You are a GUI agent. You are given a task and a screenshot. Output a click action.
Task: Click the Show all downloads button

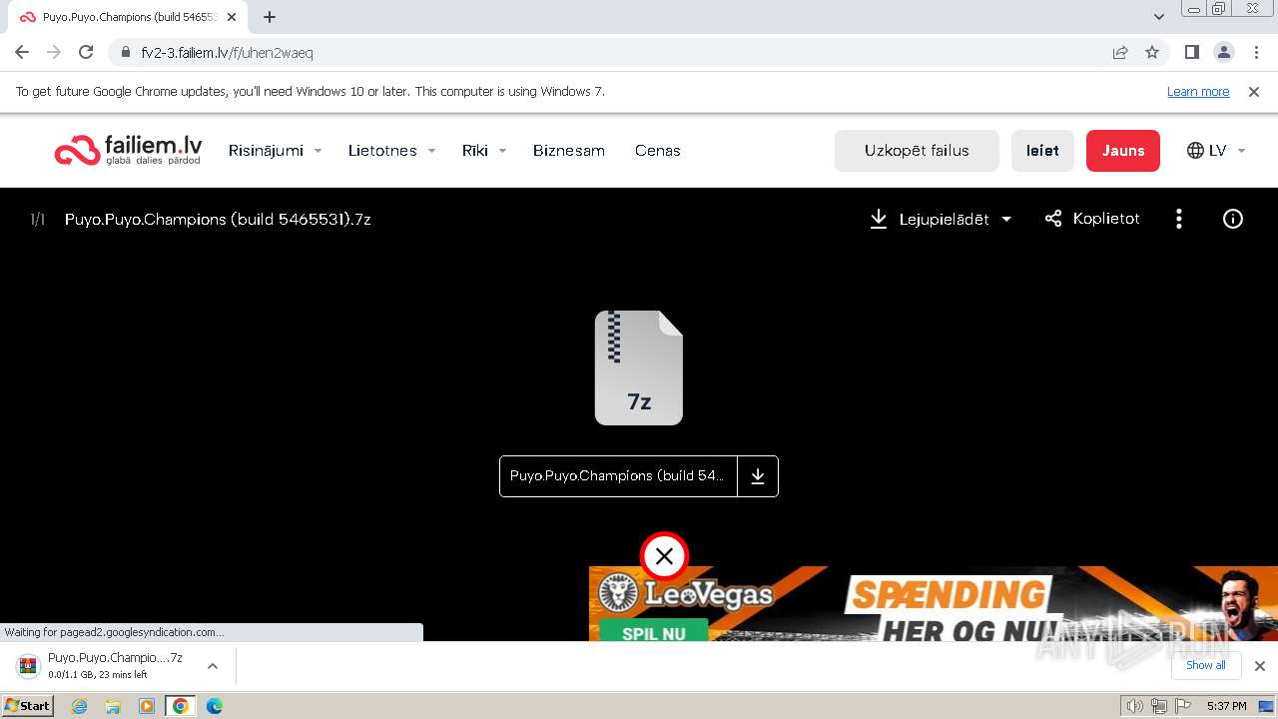click(x=1206, y=666)
